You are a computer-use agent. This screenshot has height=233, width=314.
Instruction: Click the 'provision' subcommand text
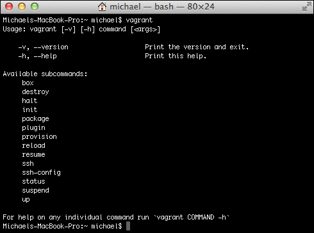(39, 136)
